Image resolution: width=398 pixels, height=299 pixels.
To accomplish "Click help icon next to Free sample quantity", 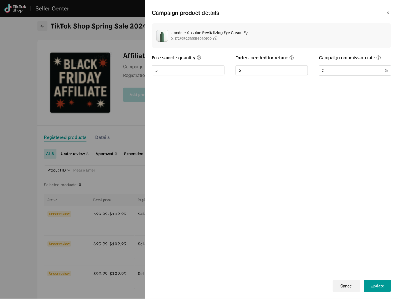I will (x=199, y=58).
